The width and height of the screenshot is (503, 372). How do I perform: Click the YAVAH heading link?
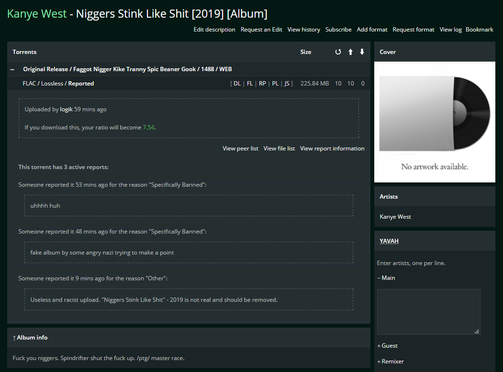click(x=389, y=241)
